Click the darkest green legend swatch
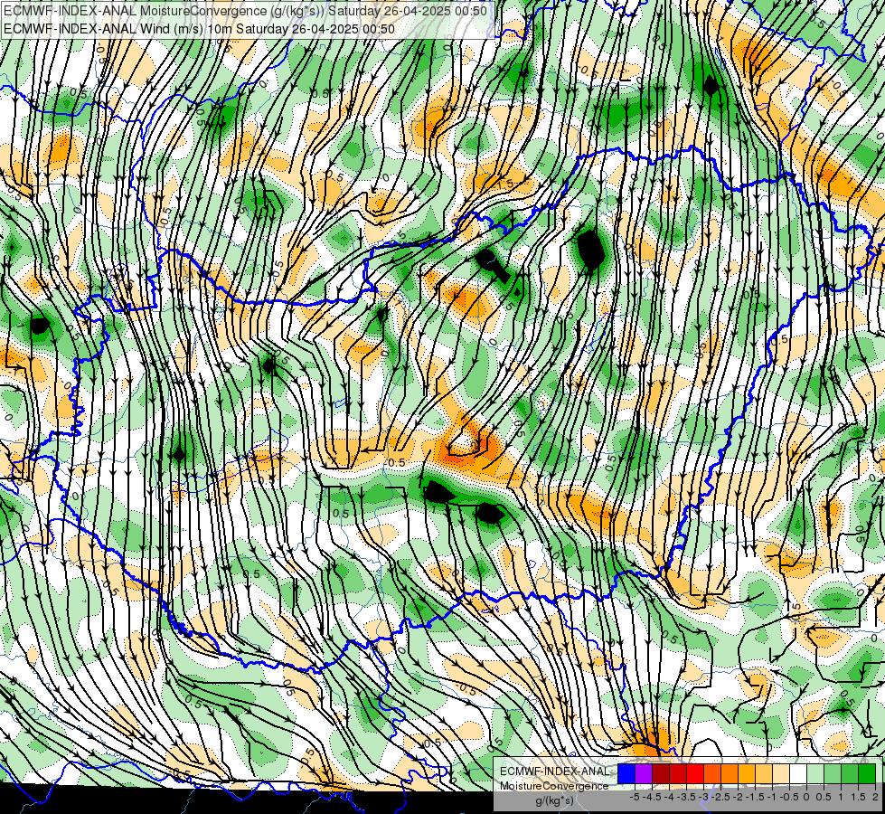Viewport: 885px width, 814px height. 867,773
